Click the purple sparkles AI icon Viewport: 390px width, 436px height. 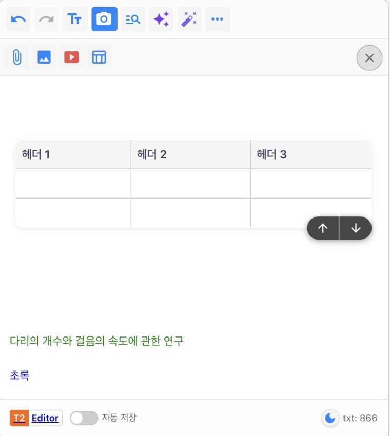pyautogui.click(x=161, y=19)
